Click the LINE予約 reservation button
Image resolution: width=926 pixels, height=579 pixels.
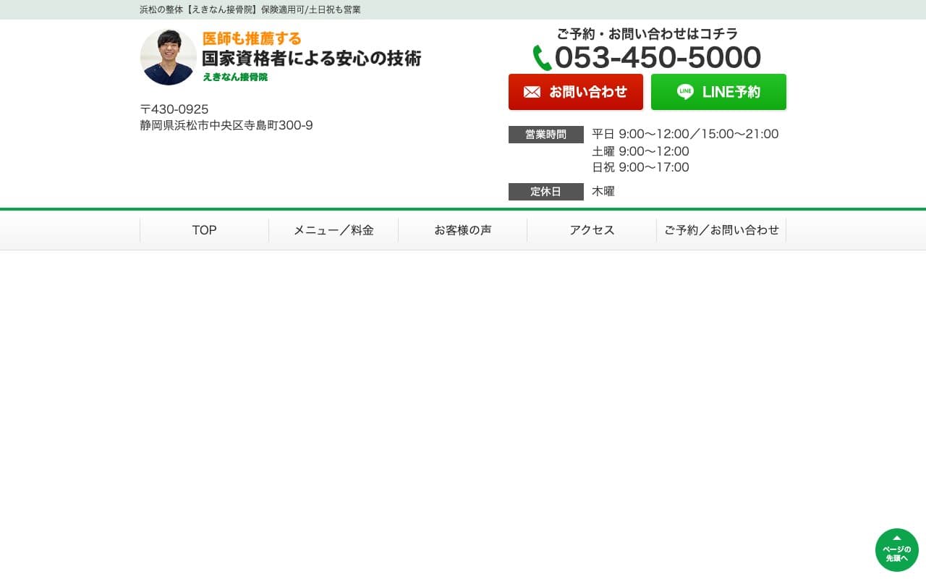tap(718, 92)
